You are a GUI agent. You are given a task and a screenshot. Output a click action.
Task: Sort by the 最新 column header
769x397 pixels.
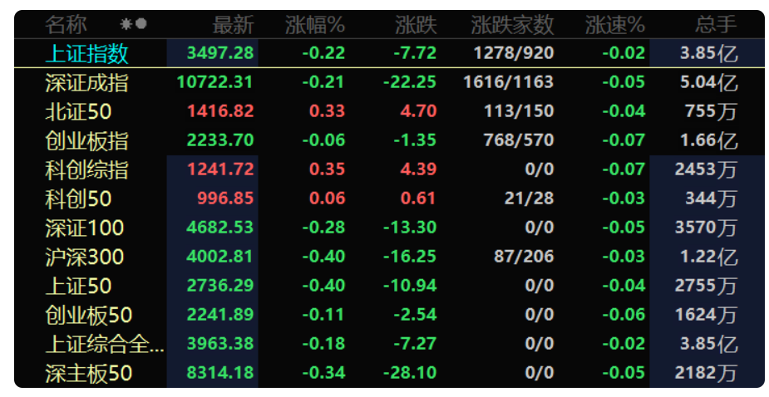pos(233,25)
